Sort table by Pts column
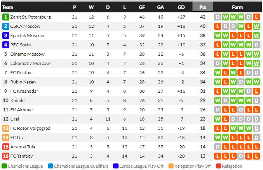This screenshot has height=170, width=263. coord(203,7)
